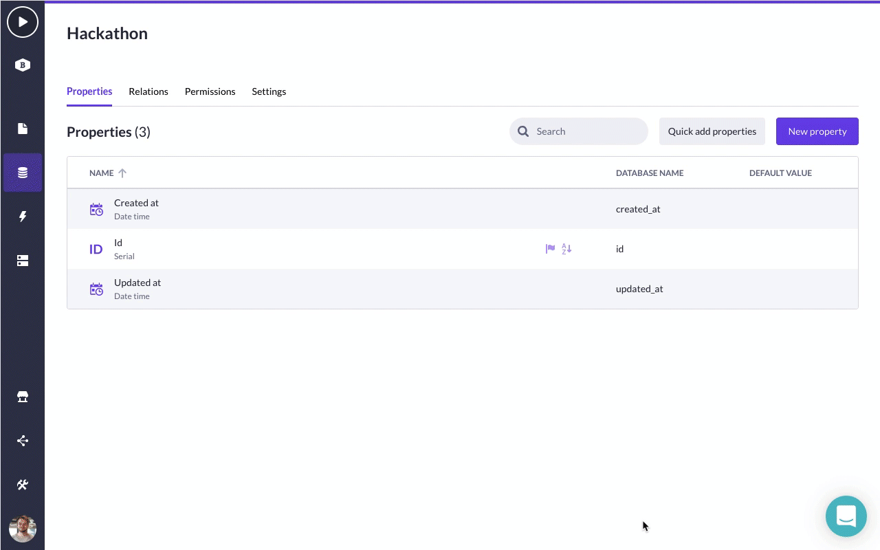The height and width of the screenshot is (550, 880).
Task: Switch to the Relations tab
Action: [x=148, y=91]
